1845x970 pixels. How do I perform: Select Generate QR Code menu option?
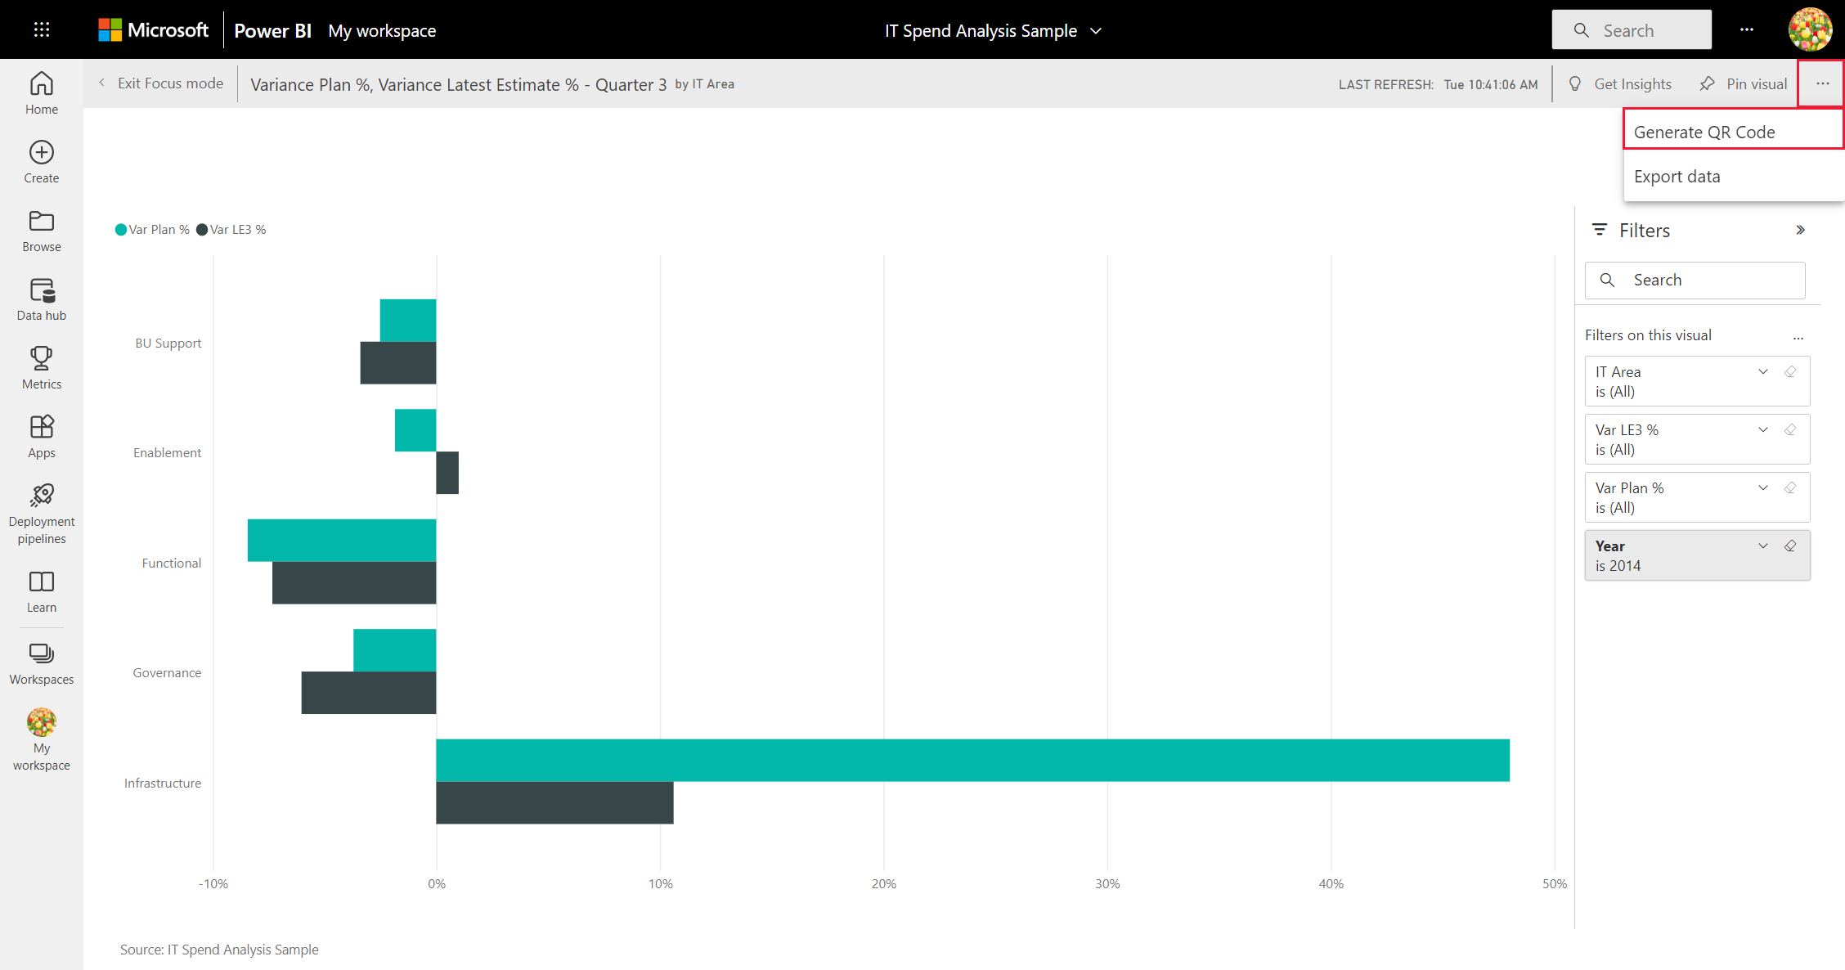(1706, 131)
